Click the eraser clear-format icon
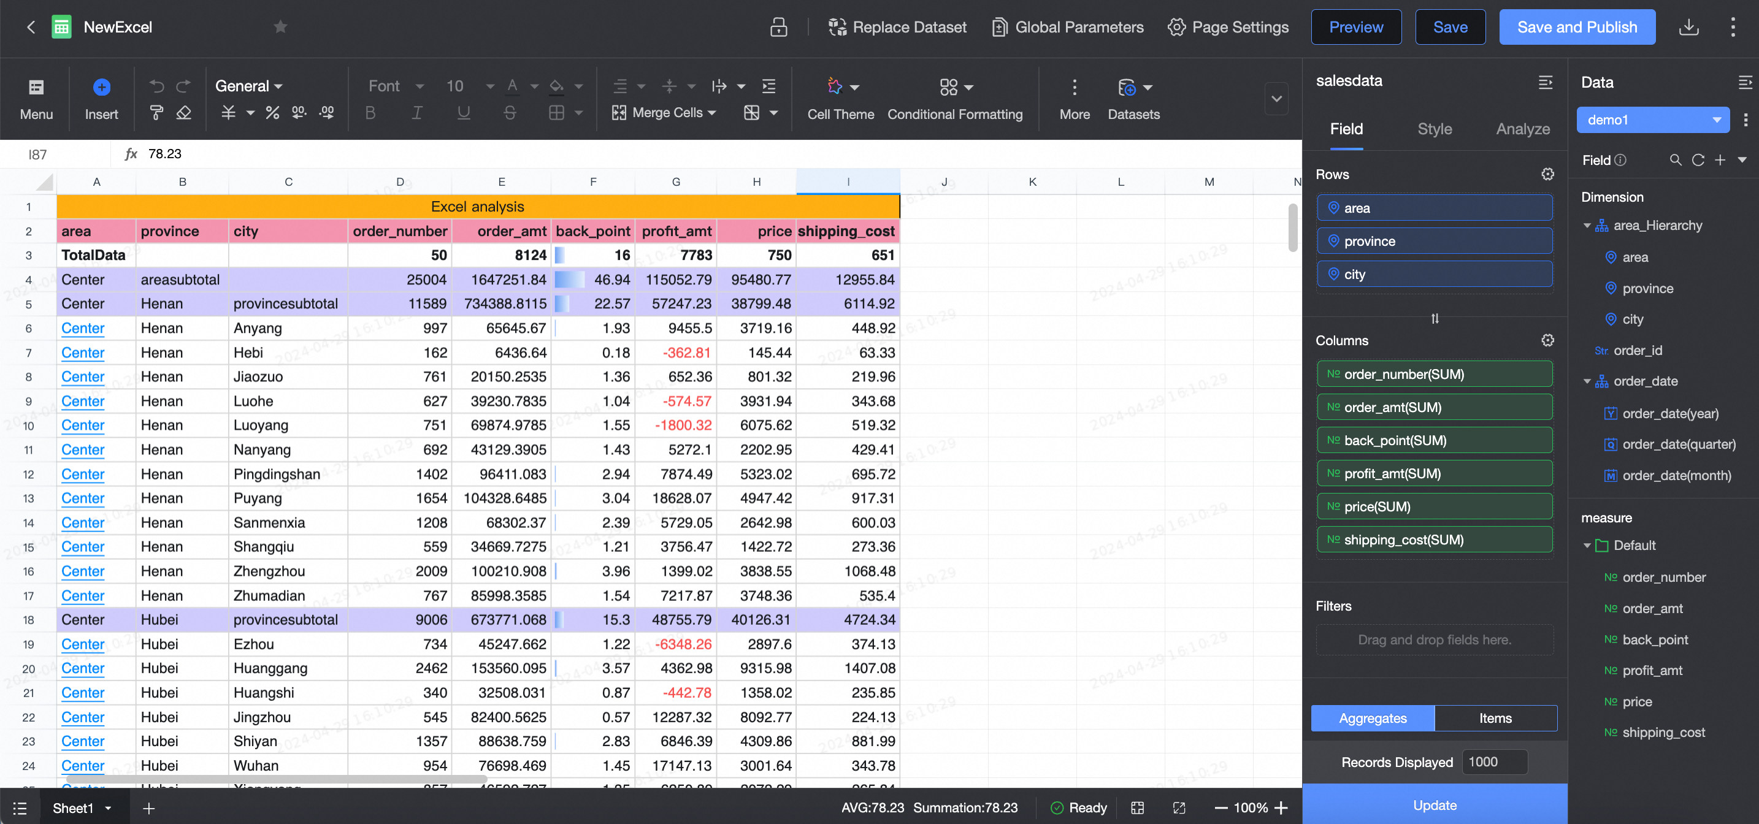 tap(183, 113)
